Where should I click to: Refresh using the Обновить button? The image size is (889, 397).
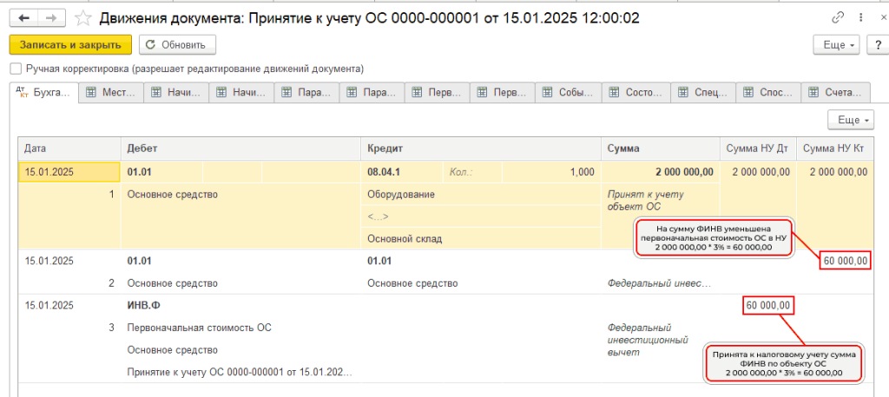(x=177, y=45)
